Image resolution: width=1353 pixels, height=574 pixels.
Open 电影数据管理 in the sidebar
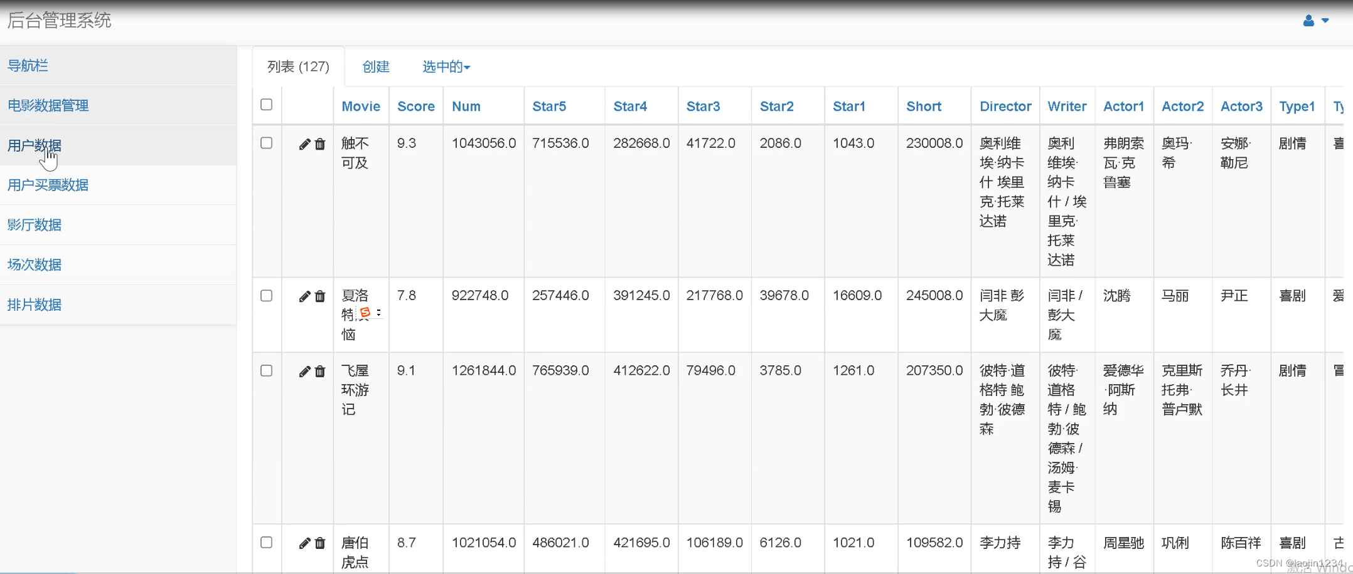coord(118,105)
